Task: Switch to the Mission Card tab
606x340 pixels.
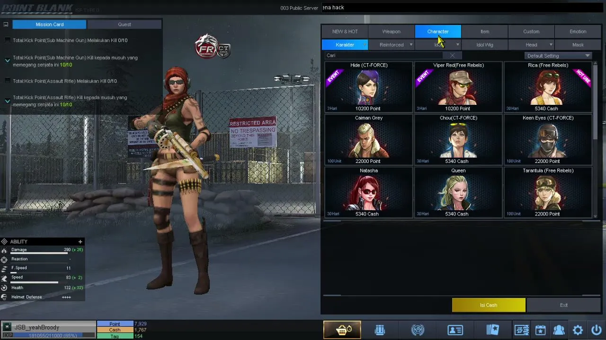Action: [x=49, y=24]
